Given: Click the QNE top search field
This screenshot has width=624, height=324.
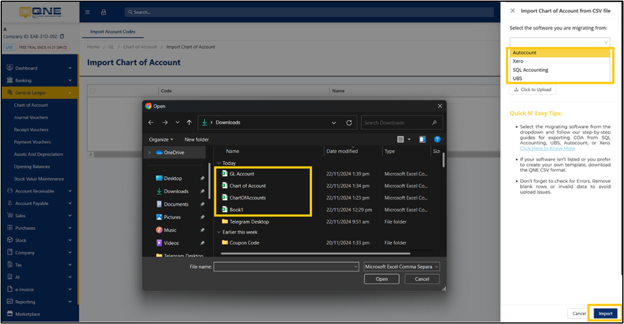Looking at the screenshot, I should (x=309, y=12).
